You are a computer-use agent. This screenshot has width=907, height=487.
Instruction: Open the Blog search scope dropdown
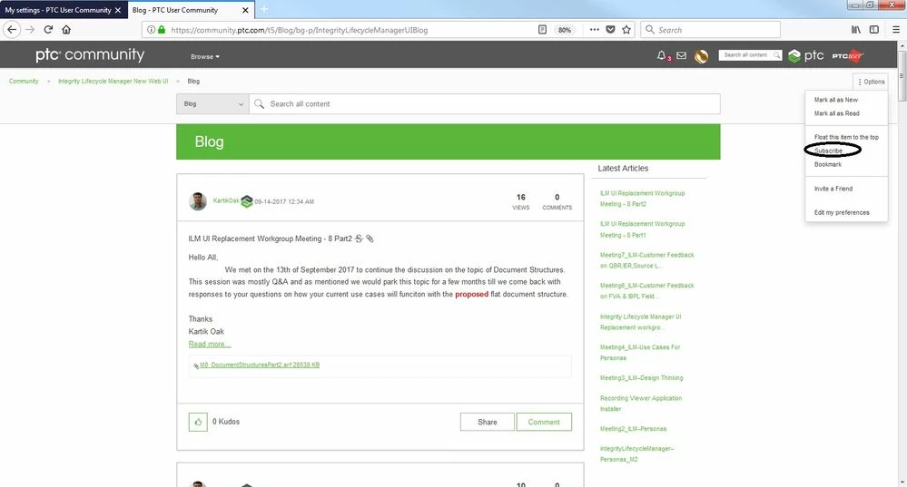(212, 104)
